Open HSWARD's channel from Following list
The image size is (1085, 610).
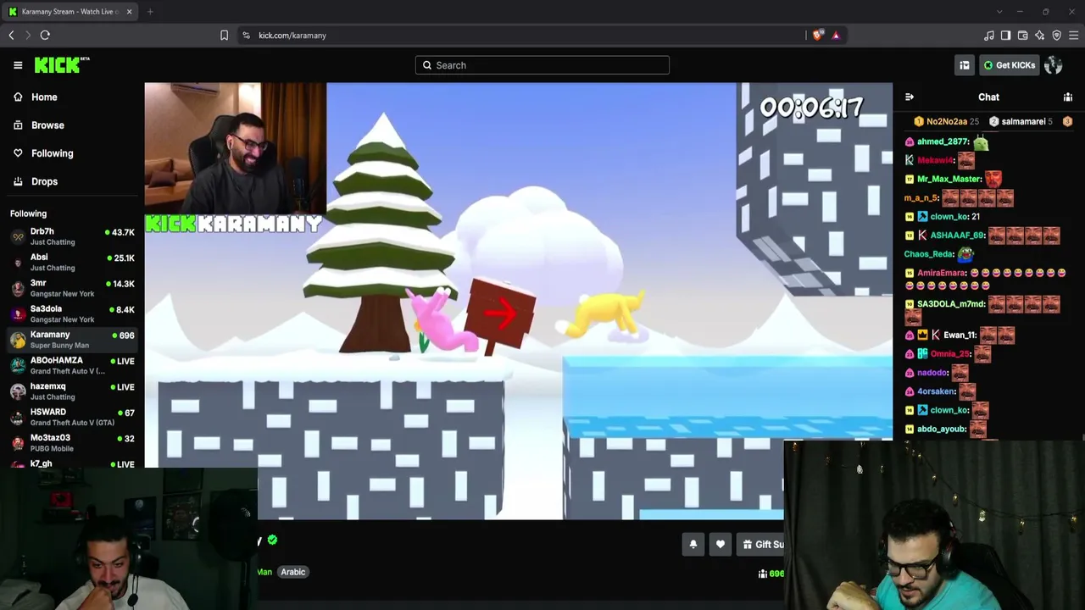(x=72, y=417)
